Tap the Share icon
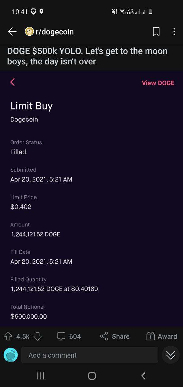Image resolution: width=183 pixels, height=387 pixels. [104, 336]
